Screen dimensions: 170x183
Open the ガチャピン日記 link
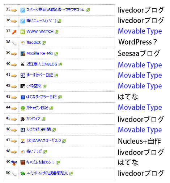pos(37,108)
